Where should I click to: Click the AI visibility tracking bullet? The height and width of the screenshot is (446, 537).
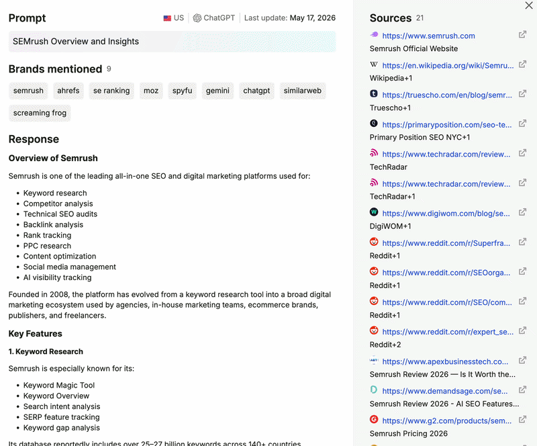pos(57,277)
